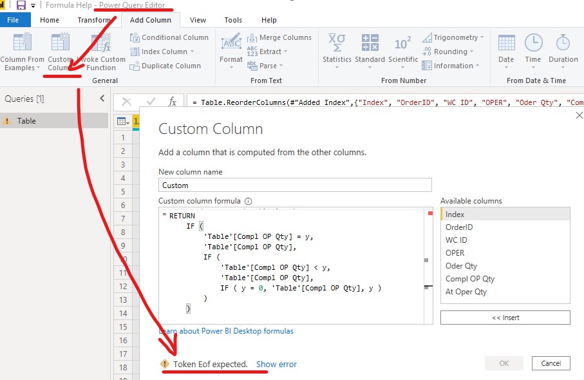Switch to the Home tab
This screenshot has width=584, height=380.
[50, 20]
